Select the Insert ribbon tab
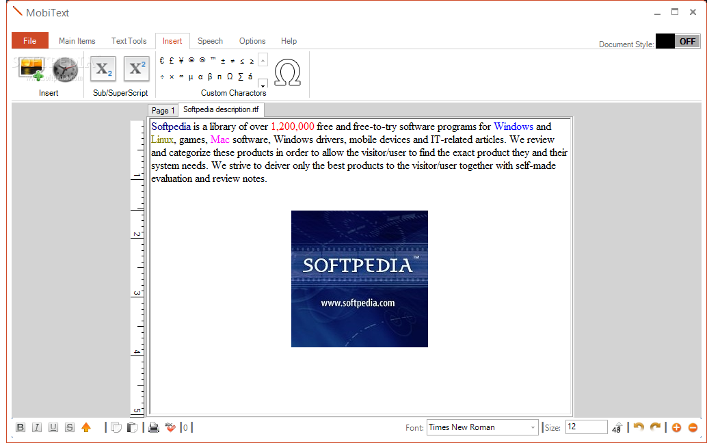The width and height of the screenshot is (707, 443). coord(172,41)
